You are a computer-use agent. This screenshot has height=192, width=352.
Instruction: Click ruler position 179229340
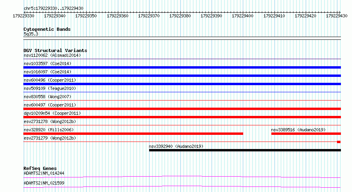55,16
